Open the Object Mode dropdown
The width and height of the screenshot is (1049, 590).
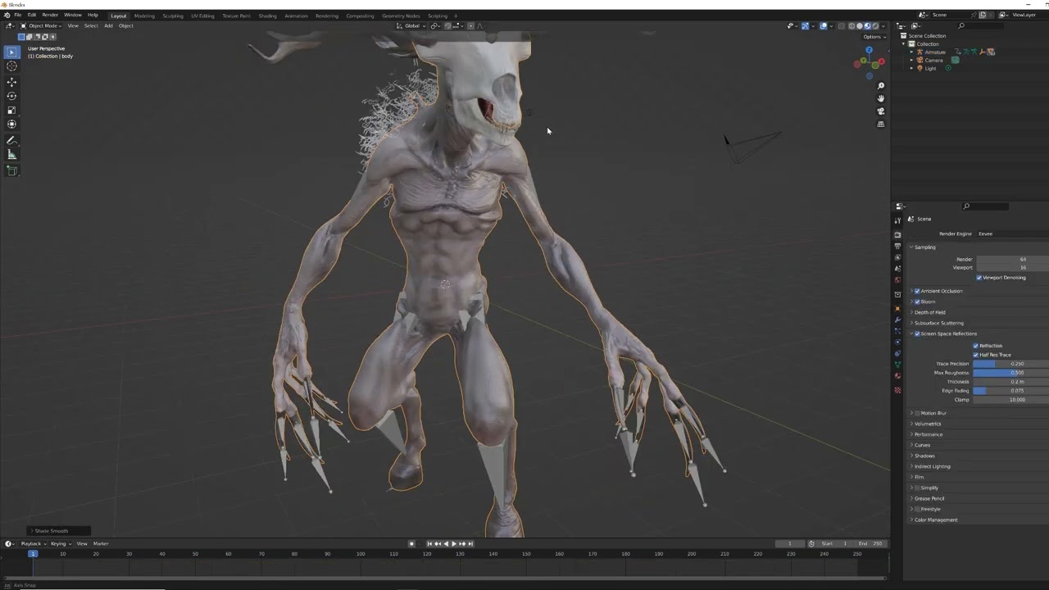pos(40,25)
